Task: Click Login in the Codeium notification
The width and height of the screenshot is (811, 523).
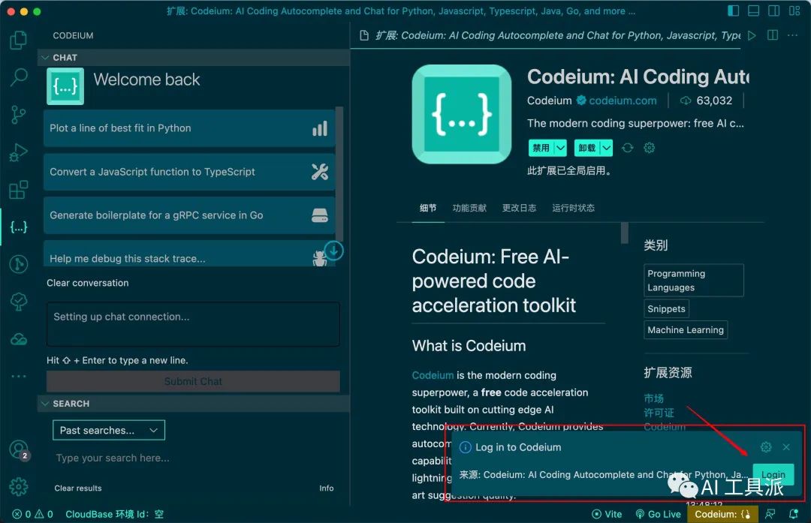Action: pos(773,474)
